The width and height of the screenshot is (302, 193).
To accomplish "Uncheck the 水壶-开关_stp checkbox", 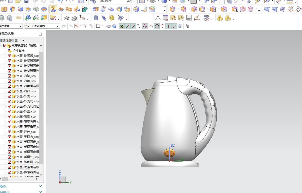I will coord(10,131).
